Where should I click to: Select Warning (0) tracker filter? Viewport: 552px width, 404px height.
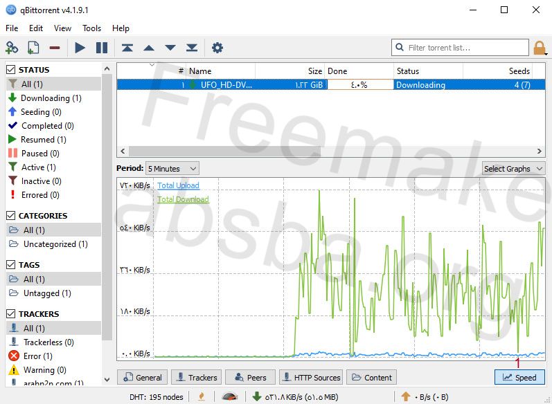pos(53,370)
